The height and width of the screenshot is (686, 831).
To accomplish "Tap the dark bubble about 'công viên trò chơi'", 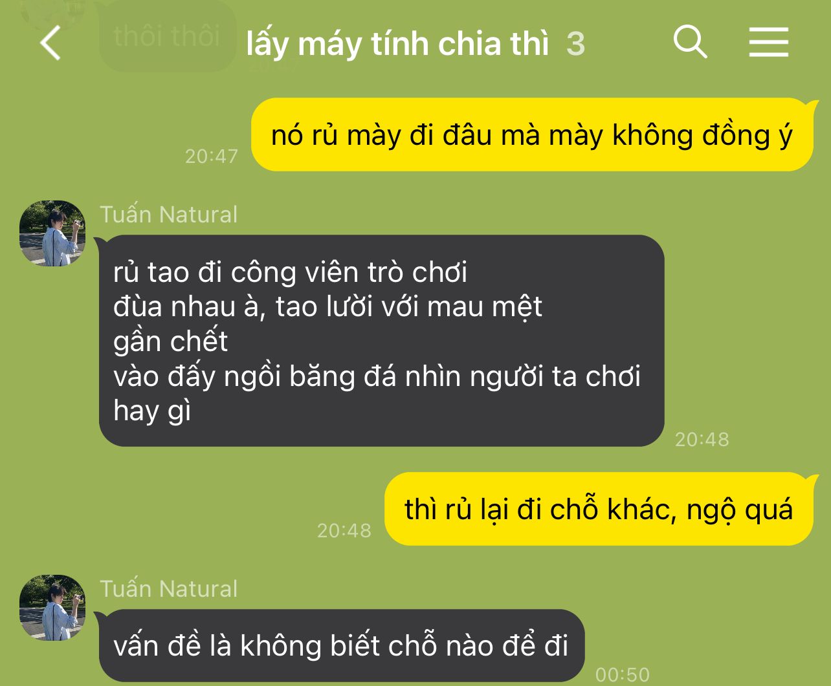I will pyautogui.click(x=382, y=341).
